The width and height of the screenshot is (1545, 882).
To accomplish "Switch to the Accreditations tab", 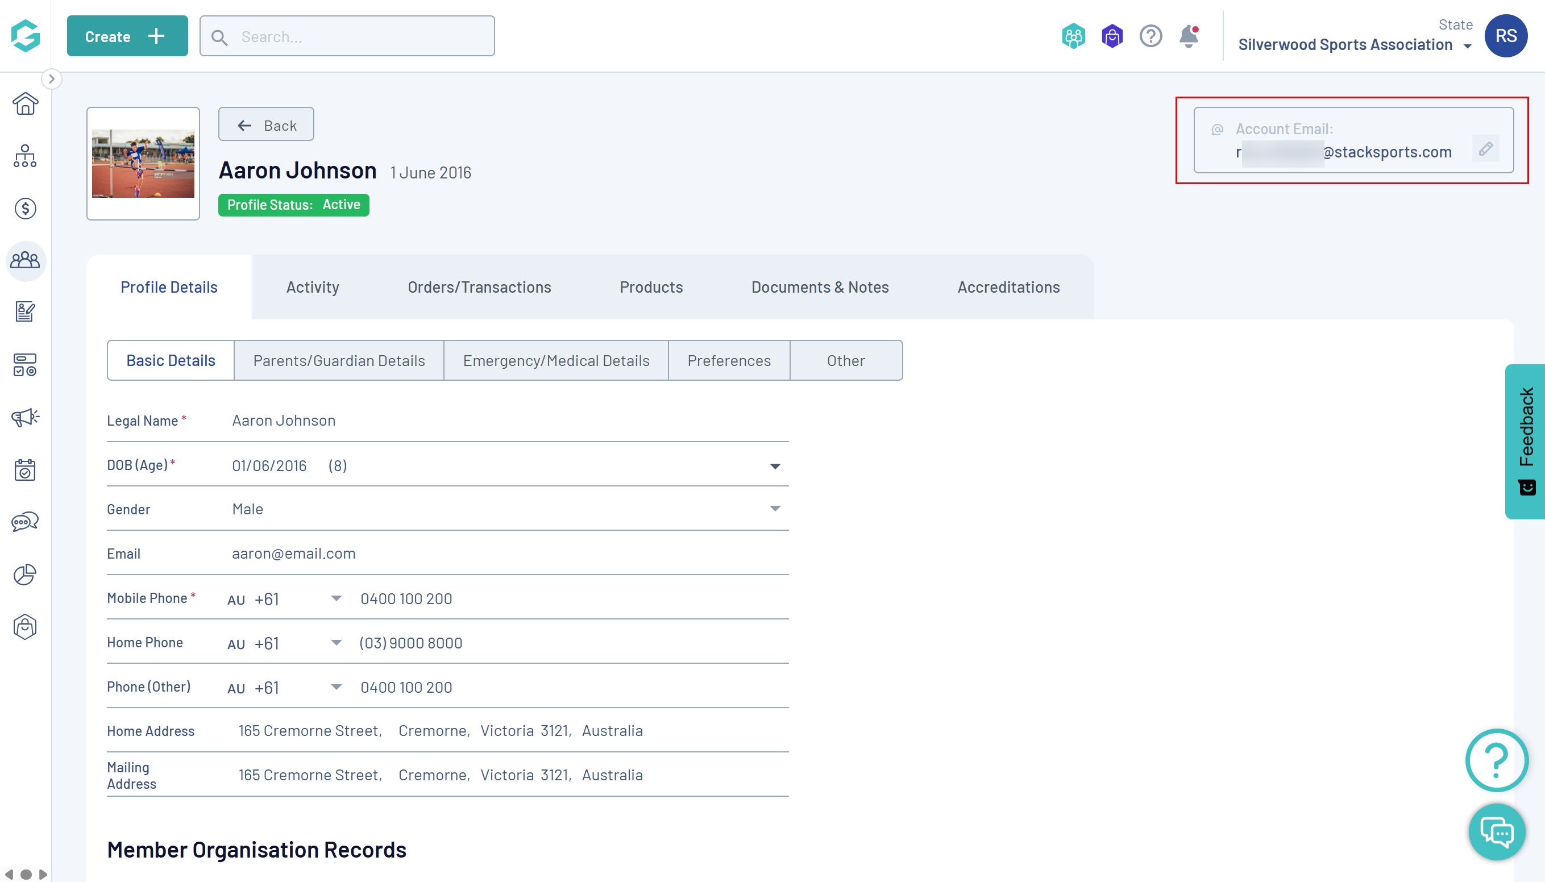I will 1008,287.
